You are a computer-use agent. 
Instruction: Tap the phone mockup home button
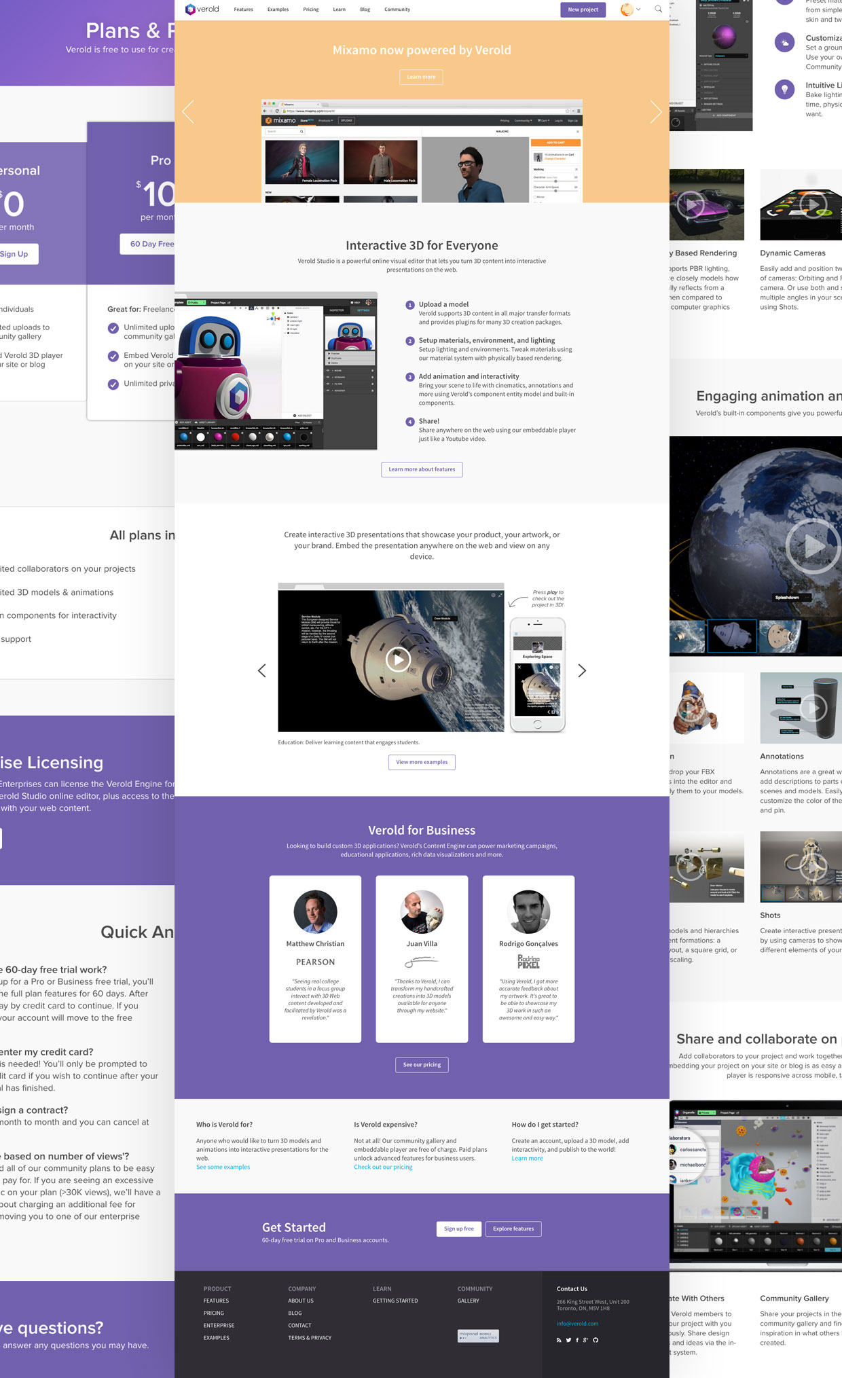(x=537, y=724)
